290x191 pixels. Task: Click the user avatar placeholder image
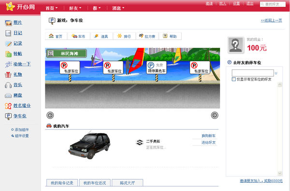tap(235, 45)
